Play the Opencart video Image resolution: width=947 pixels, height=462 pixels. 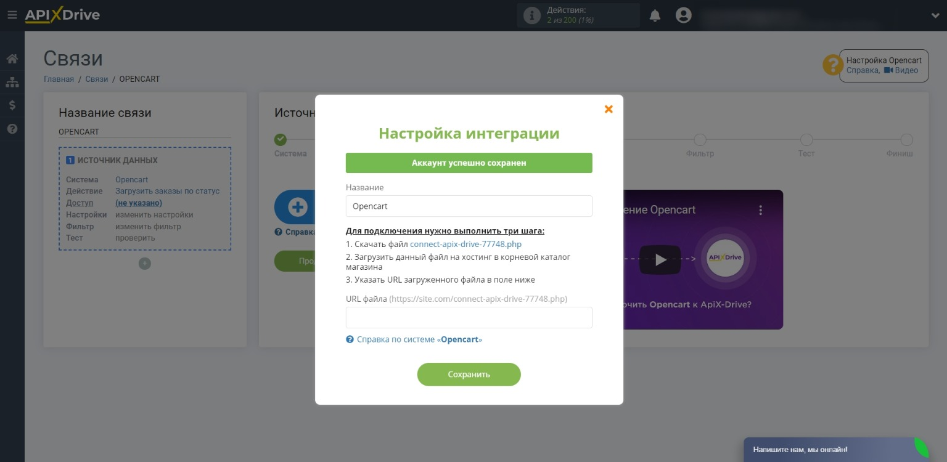pos(660,259)
